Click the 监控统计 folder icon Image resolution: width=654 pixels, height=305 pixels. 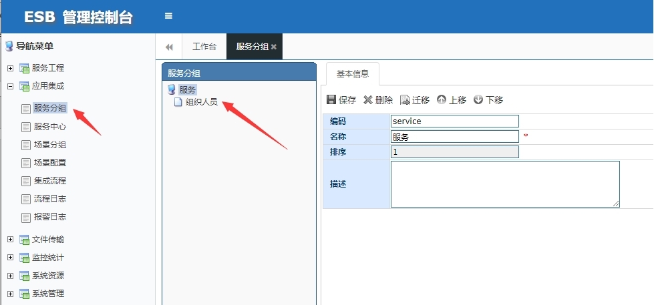tap(24, 258)
